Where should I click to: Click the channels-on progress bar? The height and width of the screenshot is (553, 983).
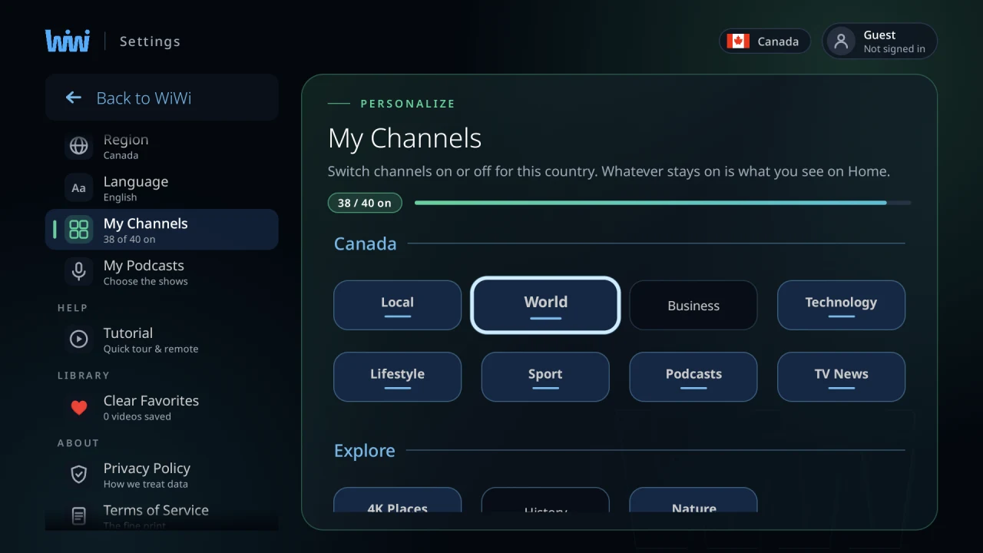[663, 203]
